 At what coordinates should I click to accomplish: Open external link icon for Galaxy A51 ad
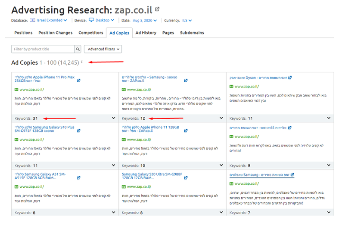click(x=78, y=178)
